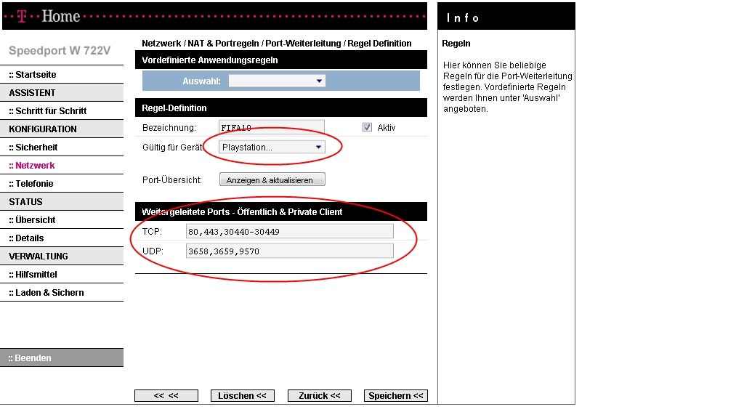Open the Auswahl predefined rules dropdown
Image resolution: width=744 pixels, height=412 pixels.
point(277,81)
